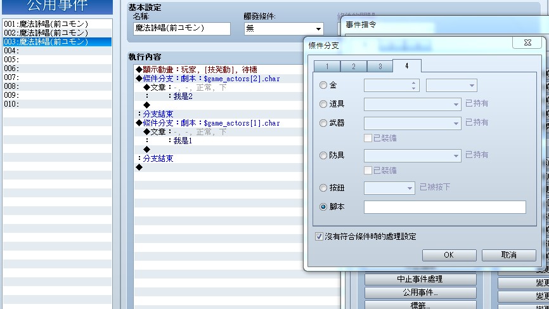This screenshot has height=309, width=549.
Task: Switch to tab 3 in 條件分支 dialog
Action: (380, 66)
